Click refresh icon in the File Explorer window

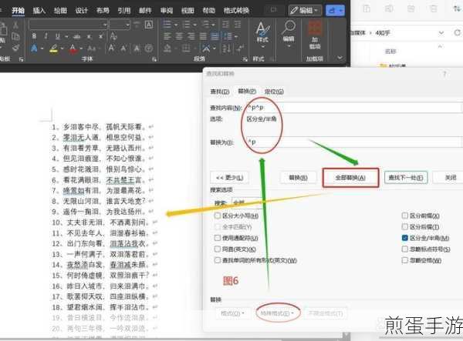[x=457, y=32]
